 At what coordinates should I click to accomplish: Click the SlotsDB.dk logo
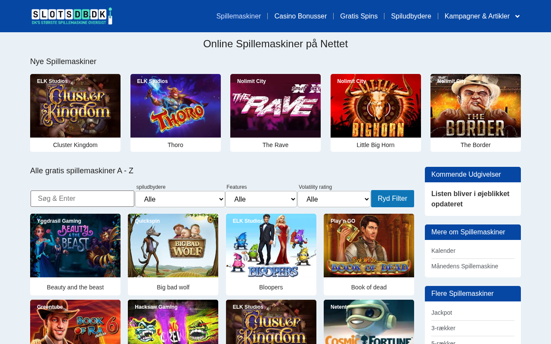(x=72, y=16)
